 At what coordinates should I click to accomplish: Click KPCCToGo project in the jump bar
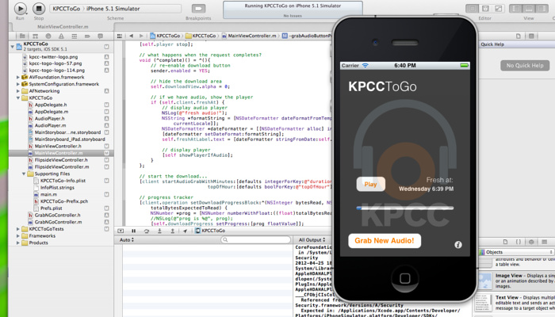[x=165, y=36]
